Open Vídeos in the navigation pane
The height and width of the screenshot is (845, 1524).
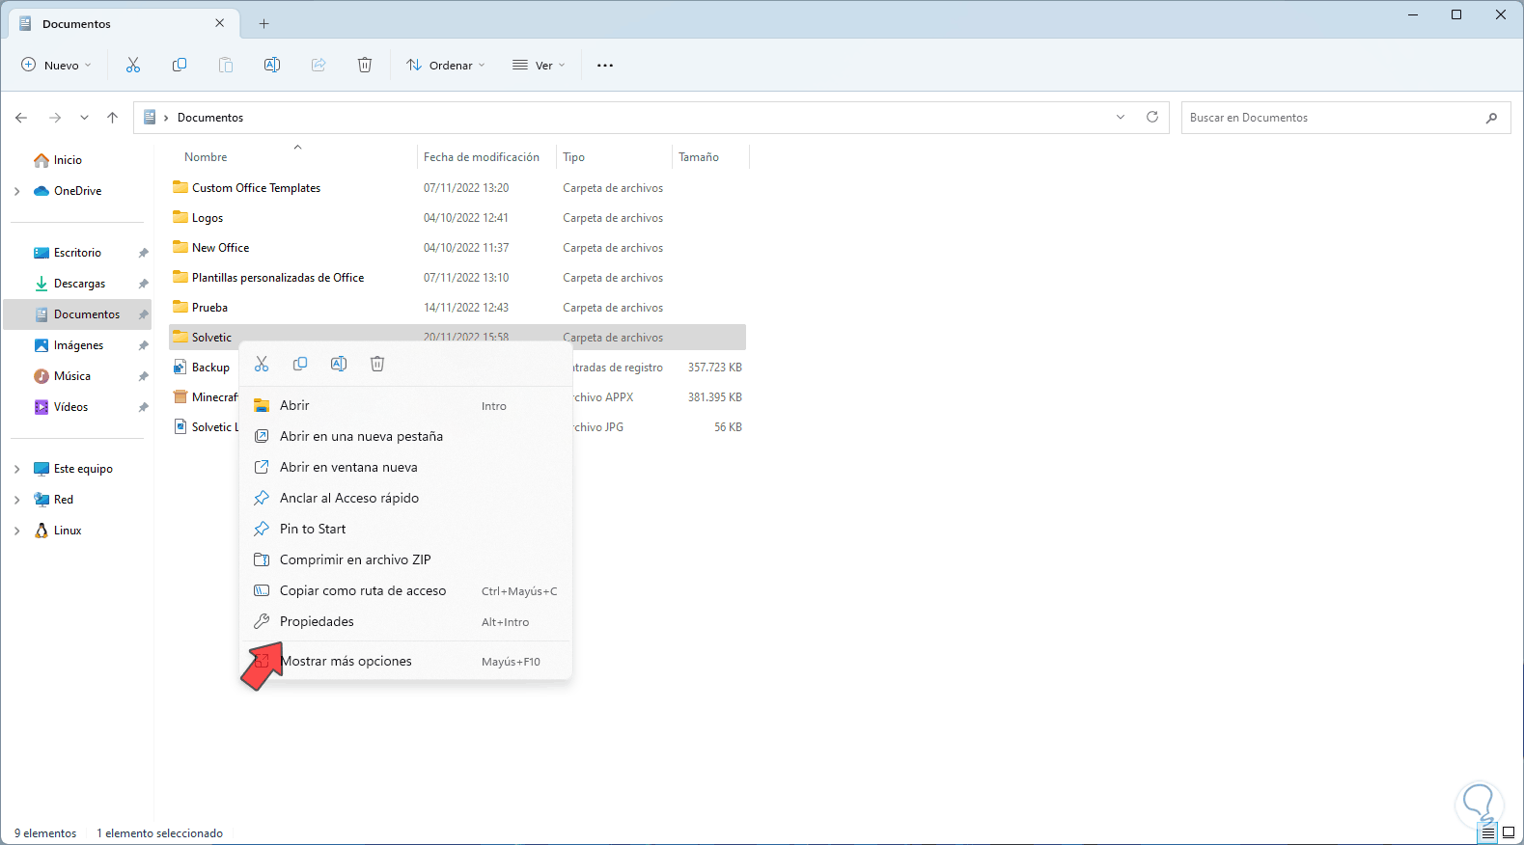click(x=77, y=407)
